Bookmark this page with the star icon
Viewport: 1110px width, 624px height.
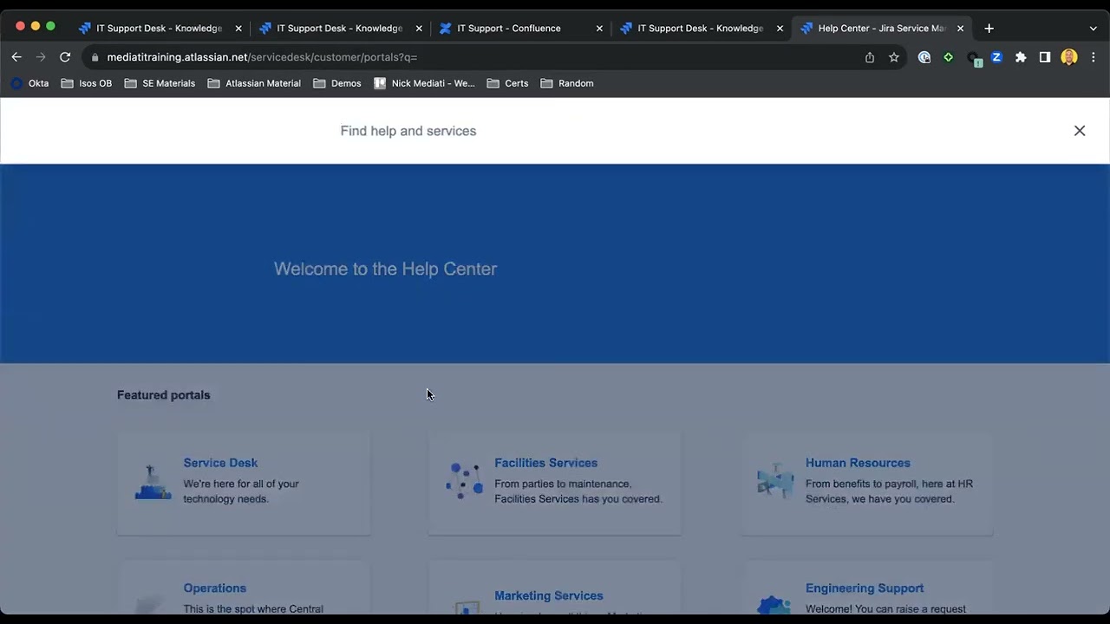(894, 57)
